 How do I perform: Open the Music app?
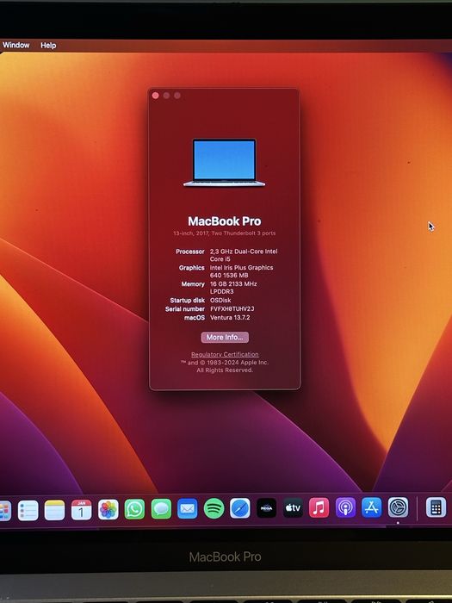point(319,507)
